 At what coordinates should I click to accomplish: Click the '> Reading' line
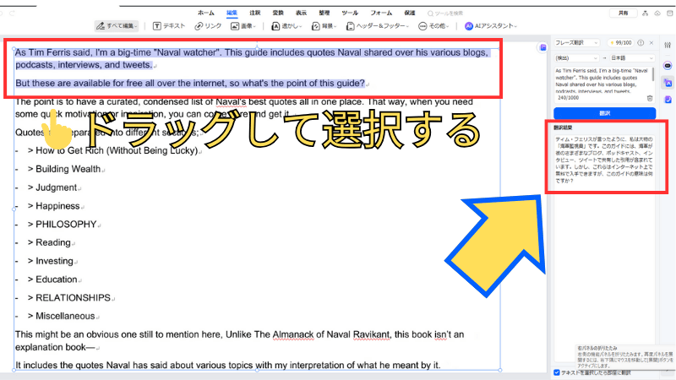click(x=49, y=242)
